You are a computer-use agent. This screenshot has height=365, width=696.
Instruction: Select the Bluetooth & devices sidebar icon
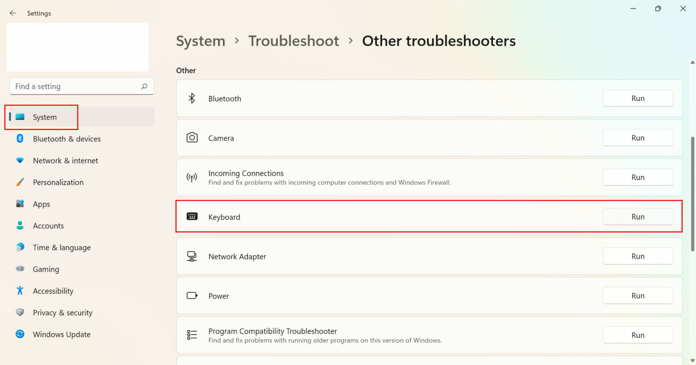coord(20,139)
